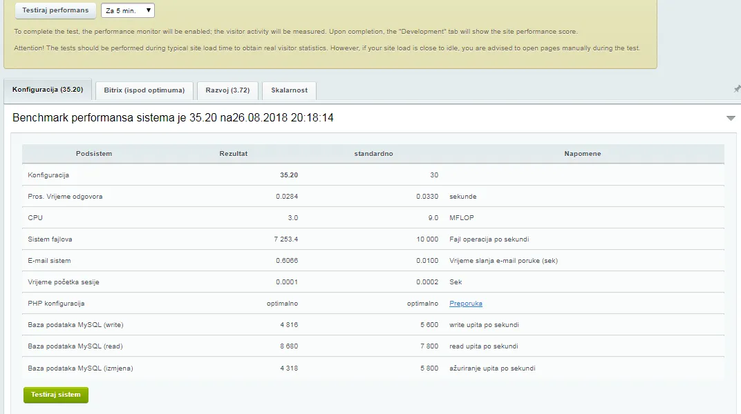Collapse the benchmark panel with the arrow
741x414 pixels.
click(731, 119)
